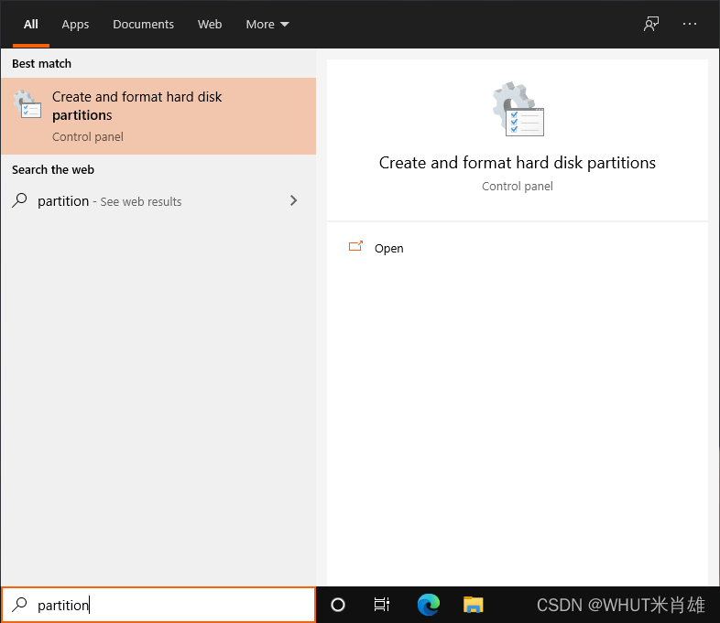Open File Explorer from the taskbar
This screenshot has height=623, width=720.
[473, 605]
